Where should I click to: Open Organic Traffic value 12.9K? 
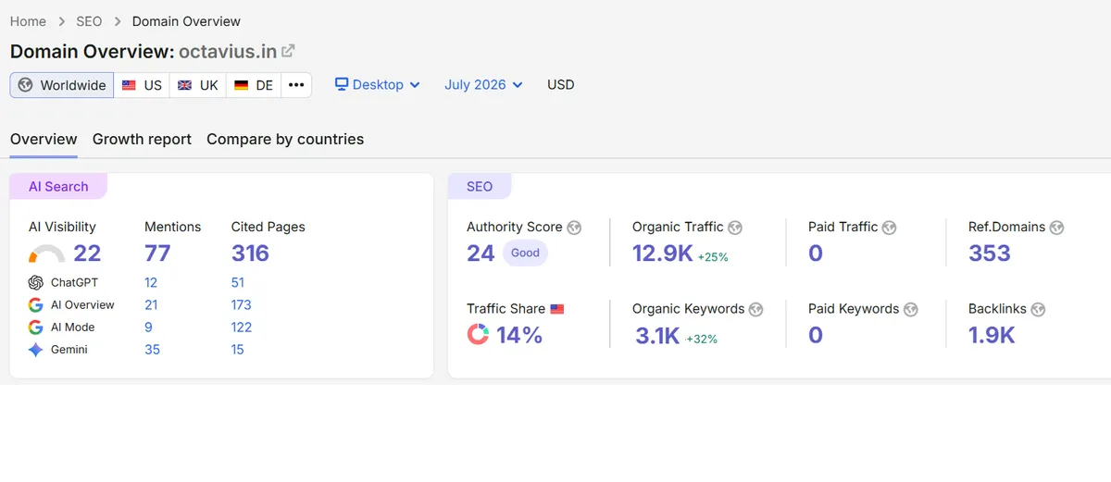point(663,253)
